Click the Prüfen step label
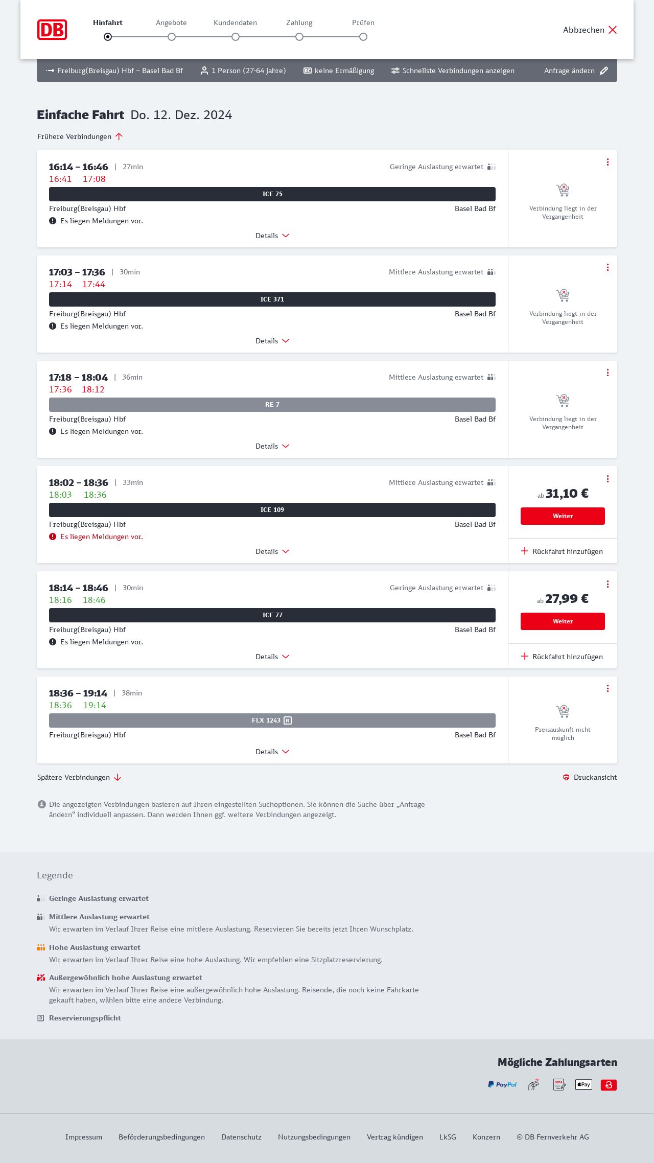 point(363,22)
